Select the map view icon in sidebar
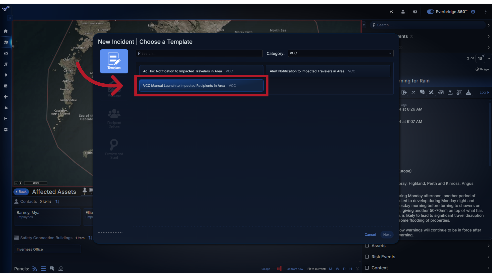This screenshot has width=492, height=277. 6,42
